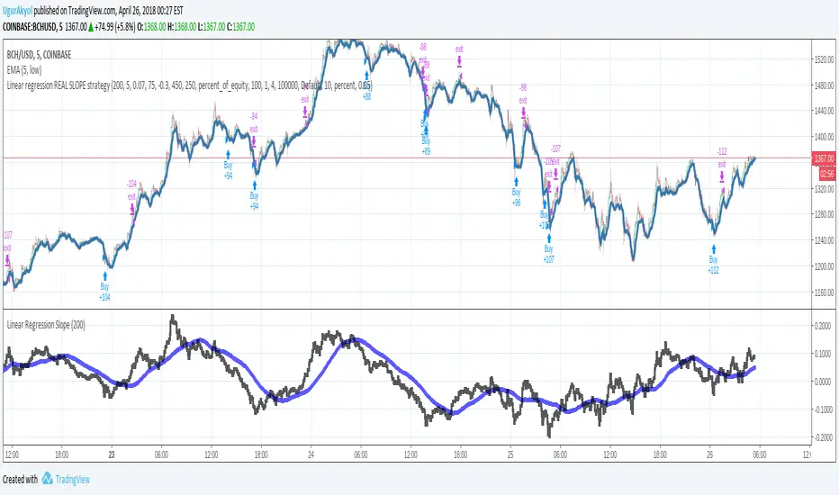The height and width of the screenshot is (495, 839).
Task: Click the exit -94 marker
Action: coord(254,140)
